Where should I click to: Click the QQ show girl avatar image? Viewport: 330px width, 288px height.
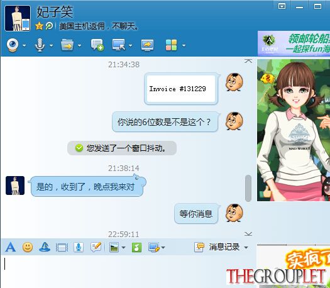pyautogui.click(x=294, y=130)
